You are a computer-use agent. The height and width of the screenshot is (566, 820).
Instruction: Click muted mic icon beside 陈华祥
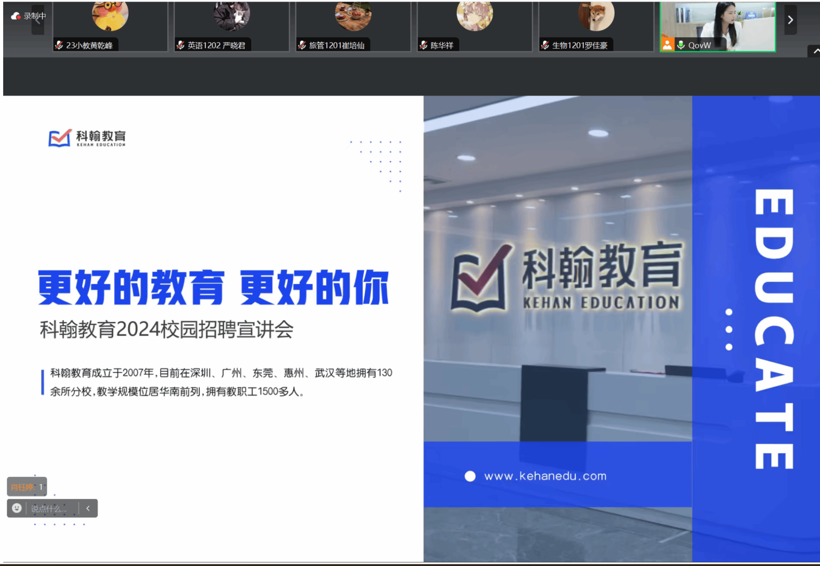point(424,45)
